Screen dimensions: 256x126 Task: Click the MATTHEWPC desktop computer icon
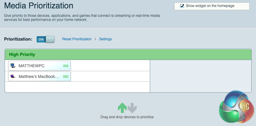pyautogui.click(x=13, y=66)
